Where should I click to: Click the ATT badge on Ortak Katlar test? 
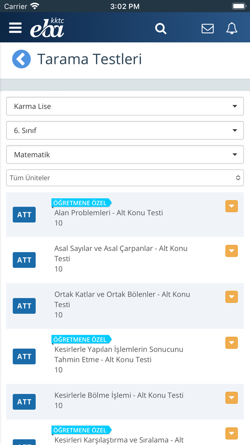coord(24,306)
